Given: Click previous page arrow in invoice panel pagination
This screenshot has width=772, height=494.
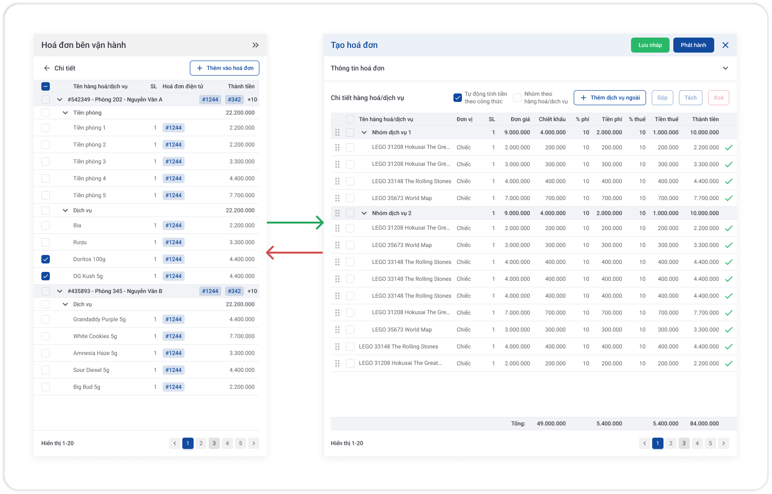Looking at the screenshot, I should (x=645, y=443).
